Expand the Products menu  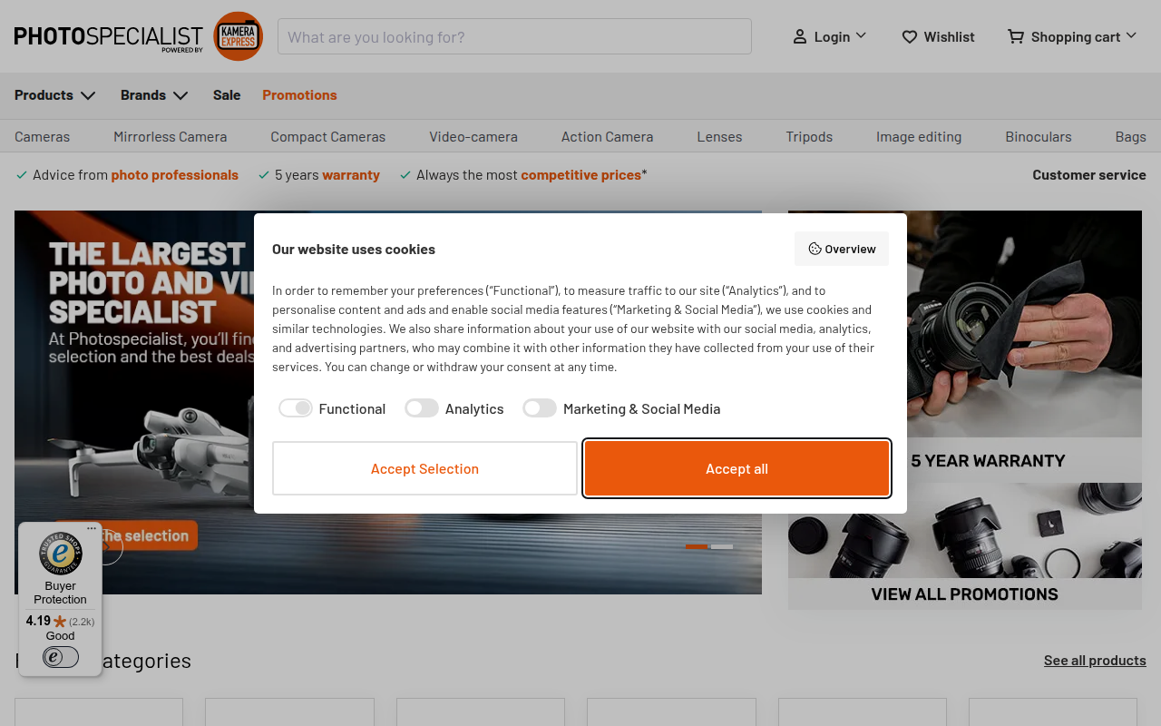[55, 95]
